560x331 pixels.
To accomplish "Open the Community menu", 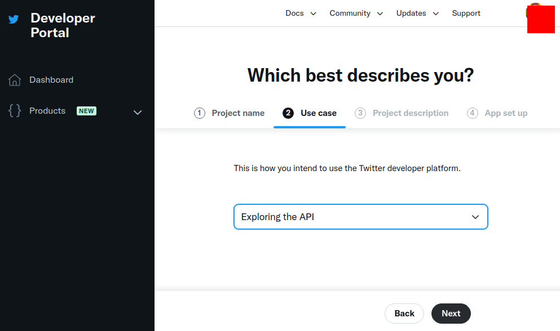I will pos(350,13).
